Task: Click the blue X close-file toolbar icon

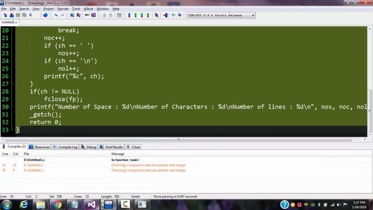Action: pos(30,15)
